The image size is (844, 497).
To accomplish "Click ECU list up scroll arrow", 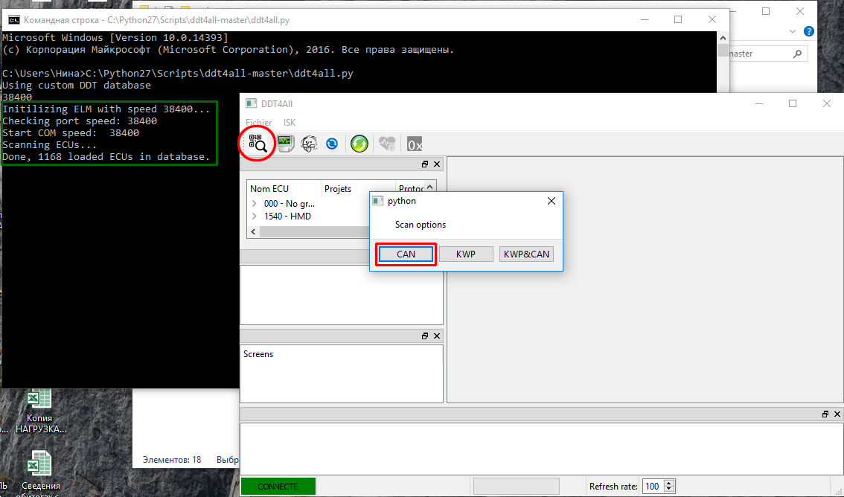I will click(x=430, y=187).
